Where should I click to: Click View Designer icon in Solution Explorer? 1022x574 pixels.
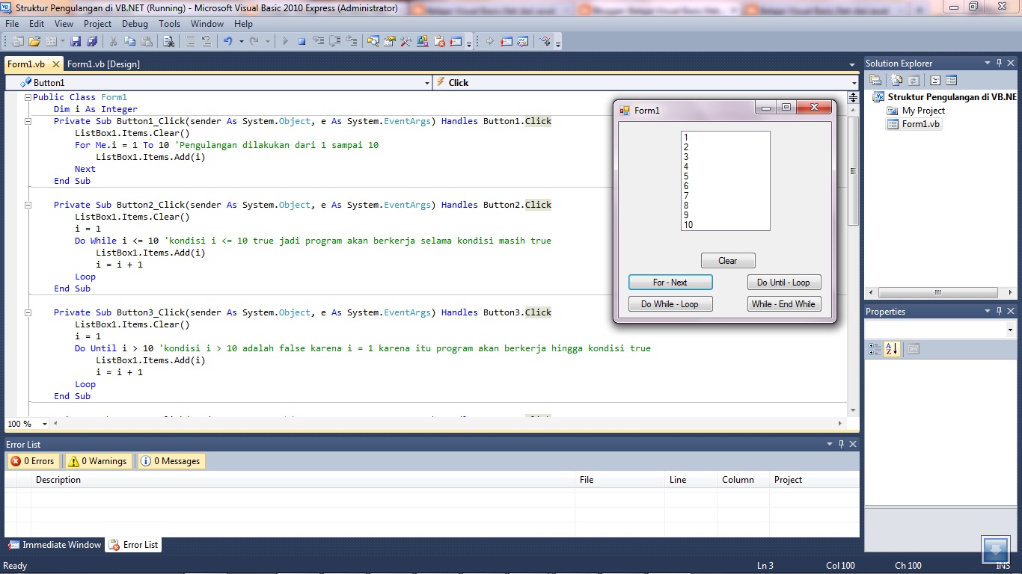(x=951, y=80)
